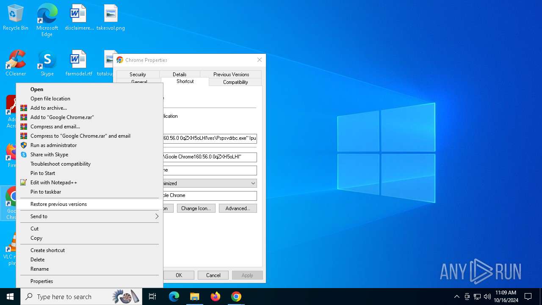The image size is (542, 305).
Task: Close the Chrome Properties dialog
Action: tap(260, 60)
